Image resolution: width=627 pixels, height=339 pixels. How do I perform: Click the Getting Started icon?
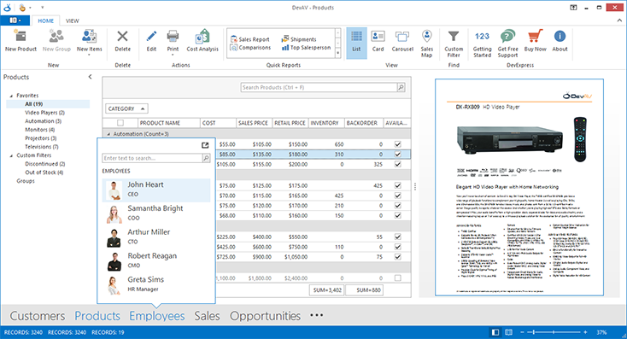[482, 37]
